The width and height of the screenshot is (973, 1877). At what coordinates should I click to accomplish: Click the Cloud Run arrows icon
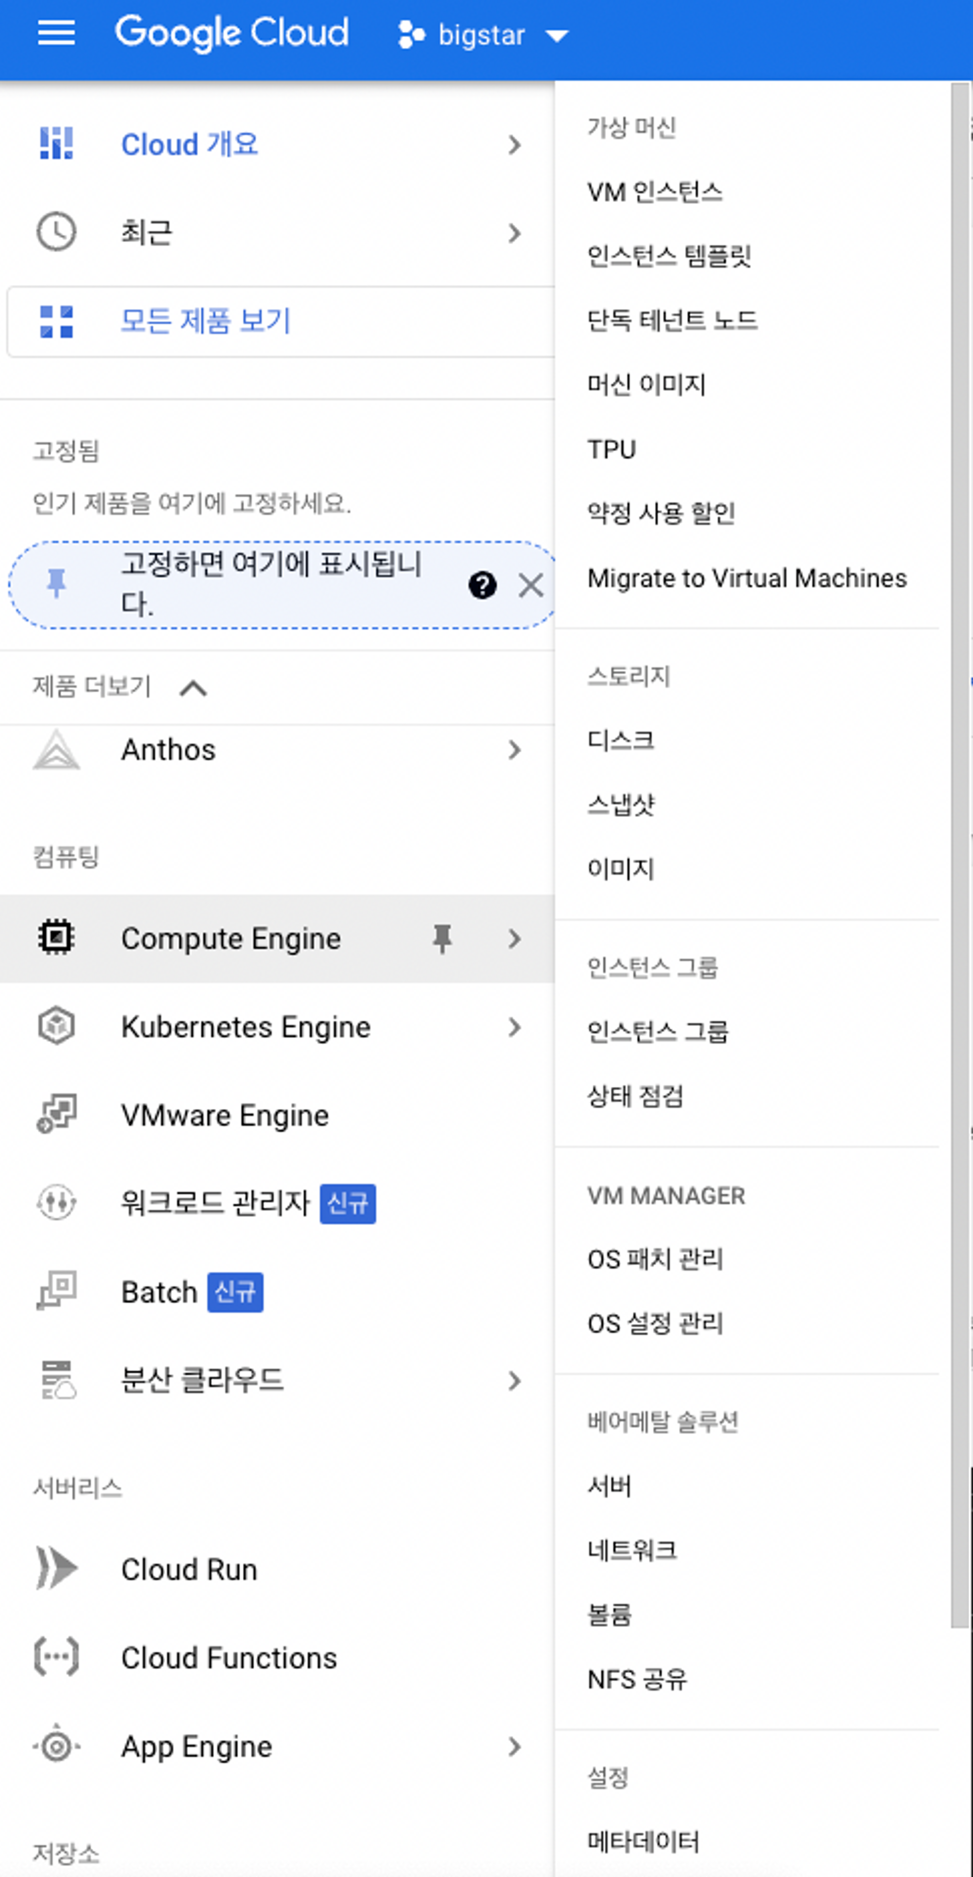coord(56,1569)
